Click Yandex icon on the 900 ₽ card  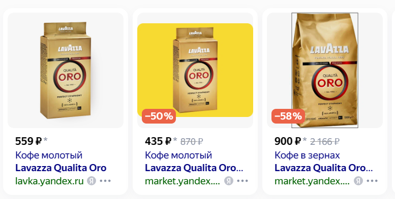coord(358,181)
